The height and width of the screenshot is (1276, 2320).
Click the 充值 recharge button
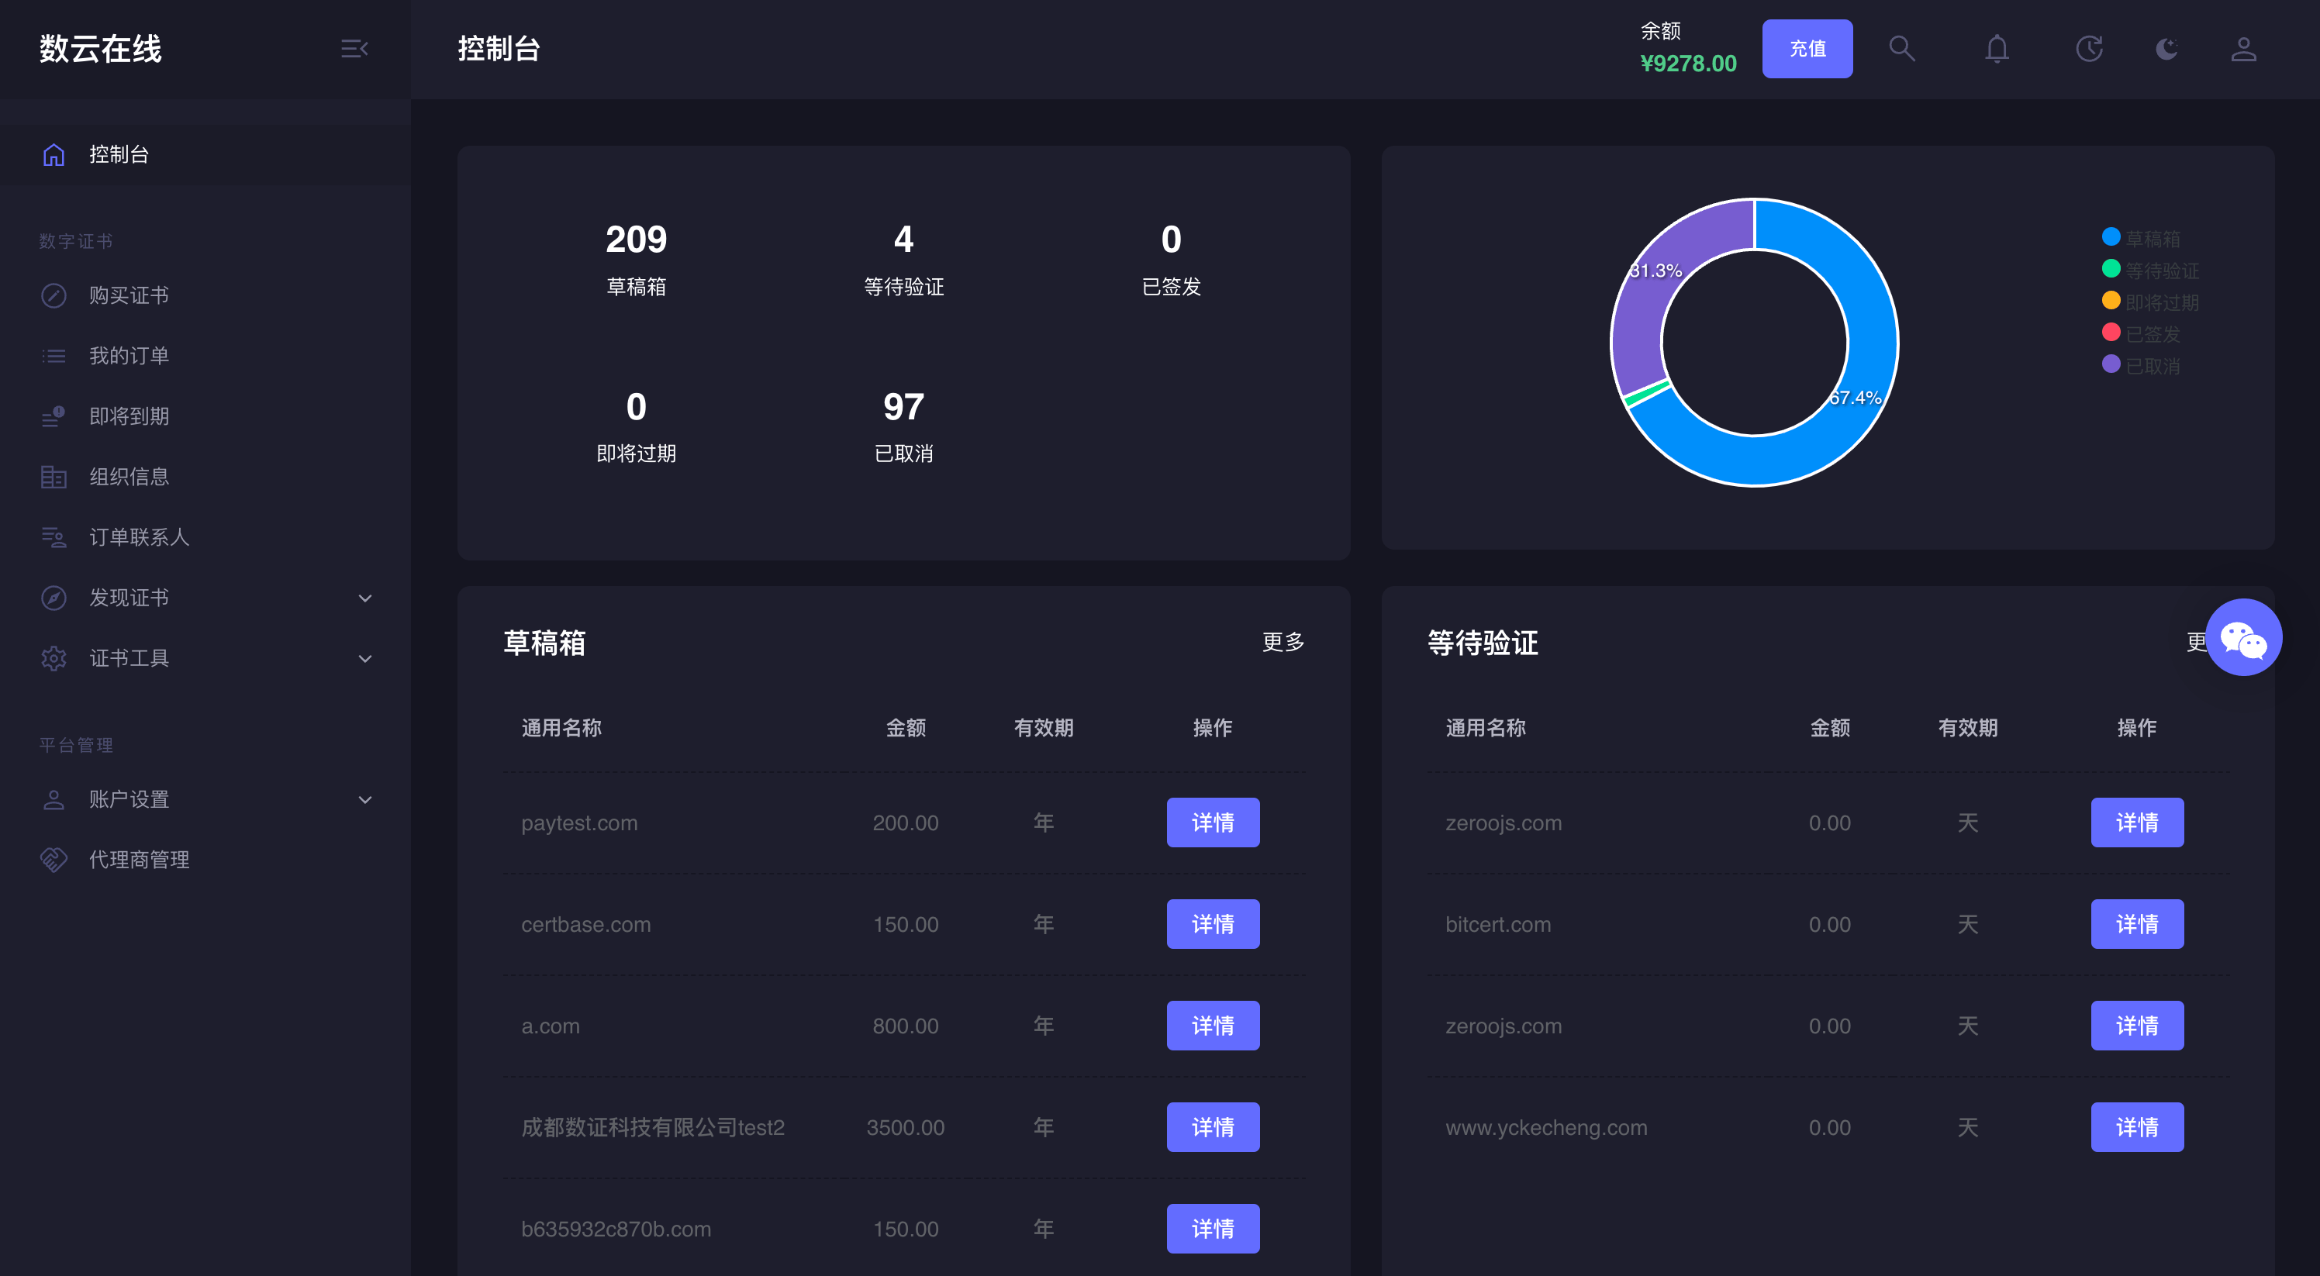point(1807,49)
